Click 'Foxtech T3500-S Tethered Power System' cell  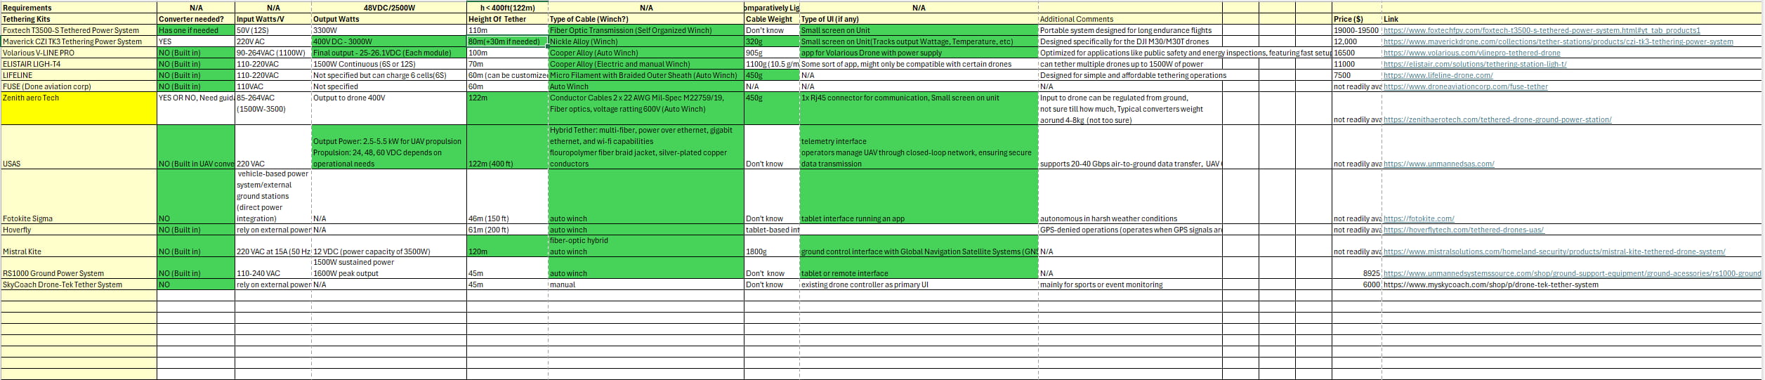pyautogui.click(x=79, y=30)
